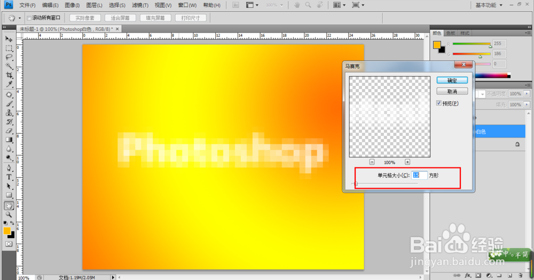Switch to the 样式 tab
The width and height of the screenshot is (534, 280).
point(465,33)
